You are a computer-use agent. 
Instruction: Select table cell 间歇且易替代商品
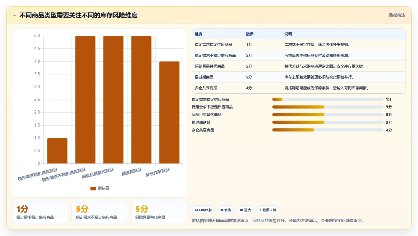point(210,66)
